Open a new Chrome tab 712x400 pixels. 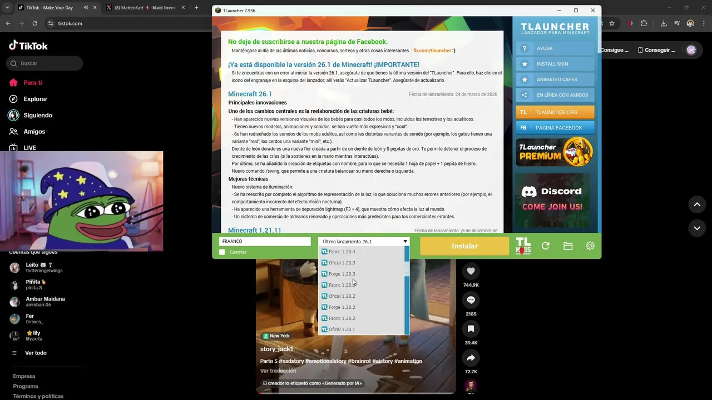(196, 8)
